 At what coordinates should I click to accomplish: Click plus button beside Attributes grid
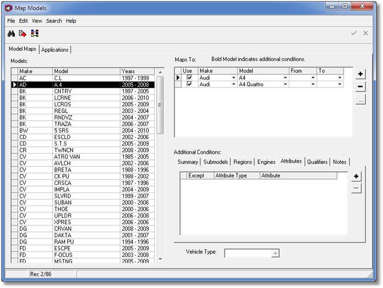(356, 176)
